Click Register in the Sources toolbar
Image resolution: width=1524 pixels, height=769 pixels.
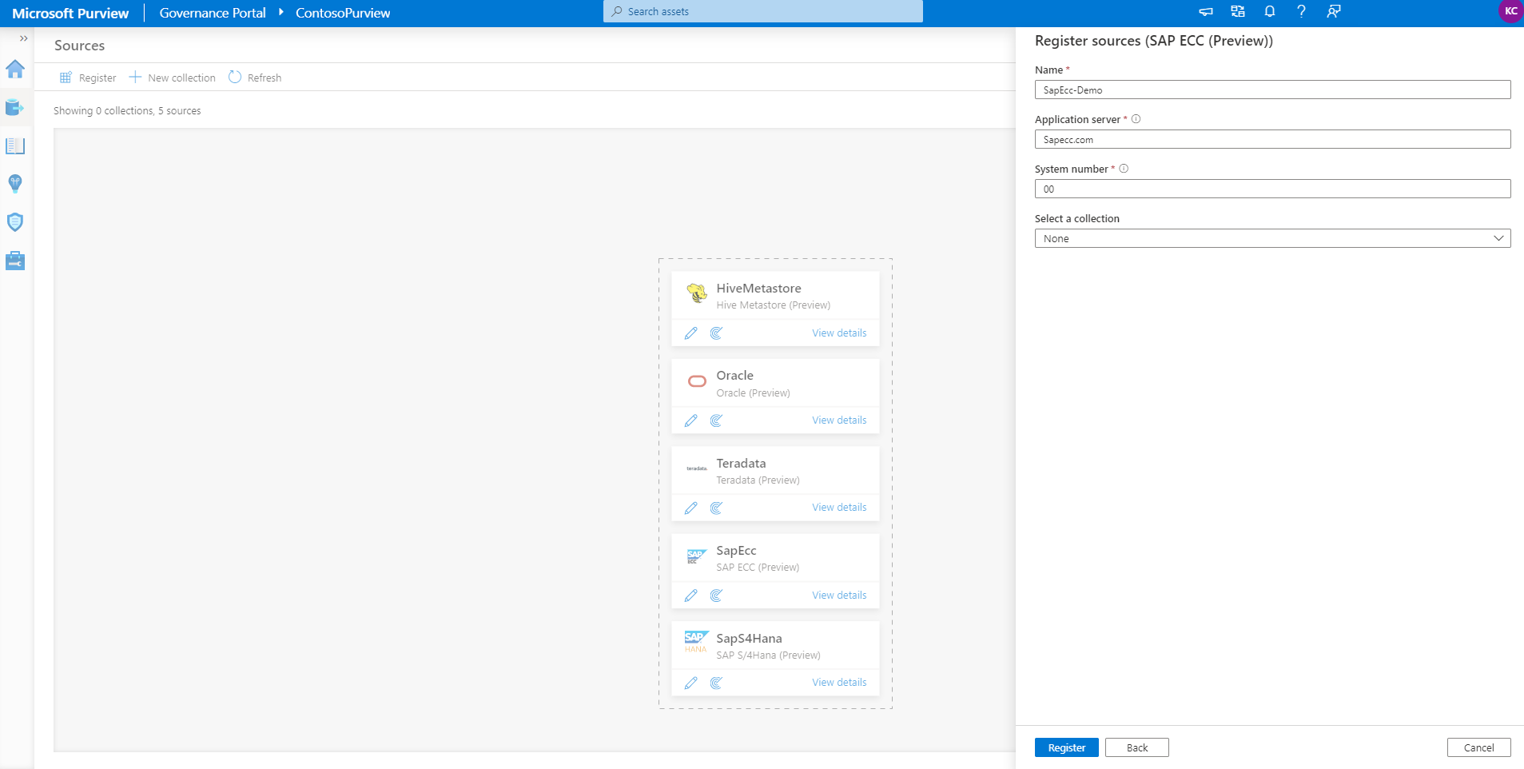click(x=88, y=78)
